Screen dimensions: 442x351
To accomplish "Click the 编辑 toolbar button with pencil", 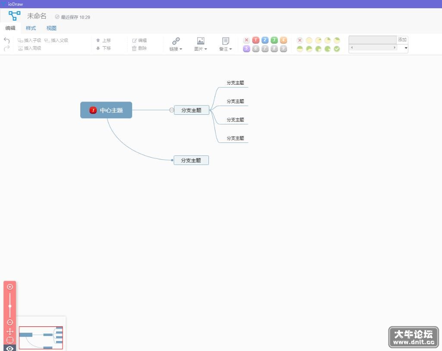I will [139, 40].
